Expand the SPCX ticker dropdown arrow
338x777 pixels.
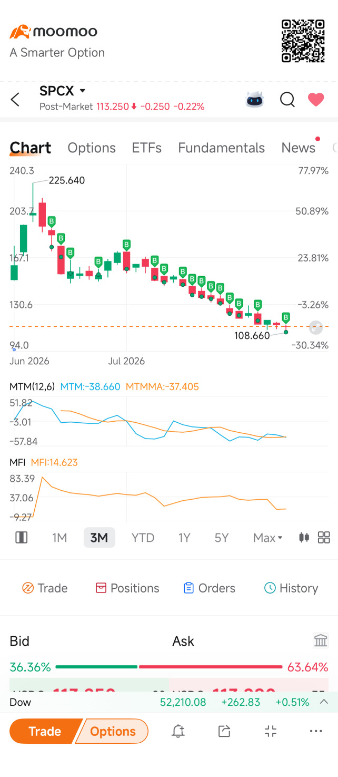point(82,91)
